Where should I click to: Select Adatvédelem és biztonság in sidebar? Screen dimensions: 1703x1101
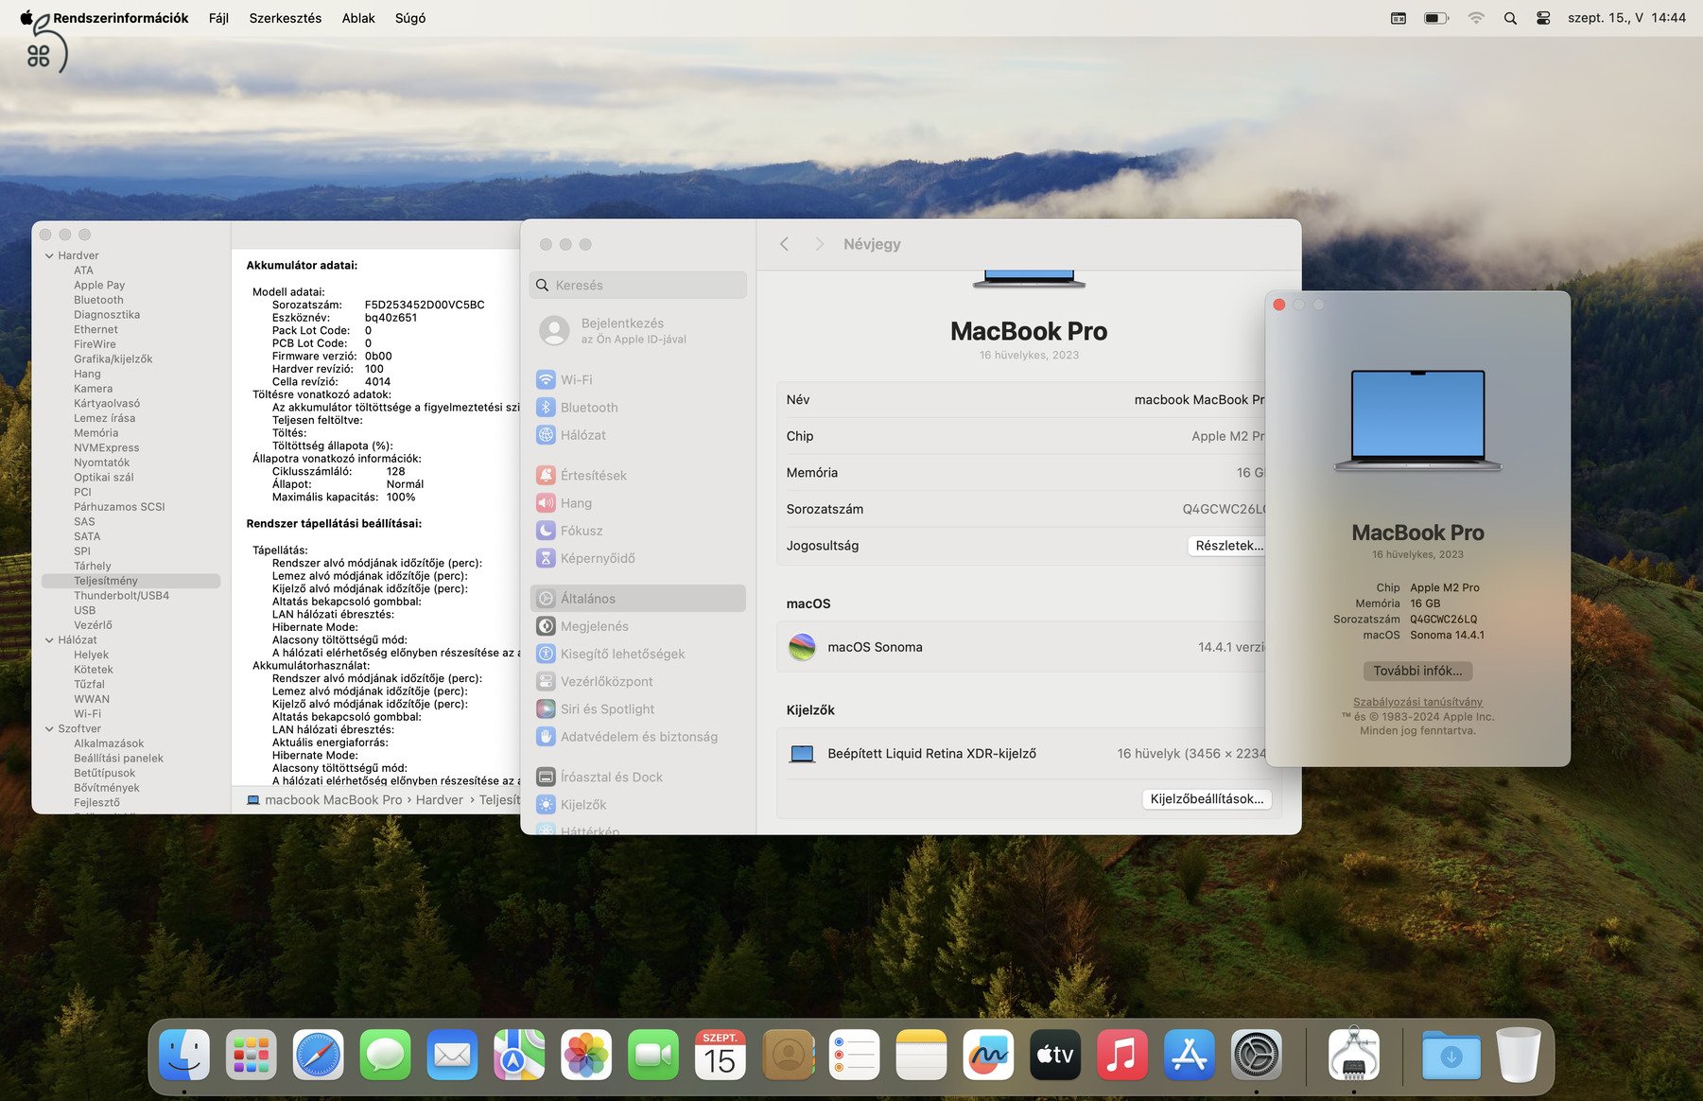coord(638,737)
